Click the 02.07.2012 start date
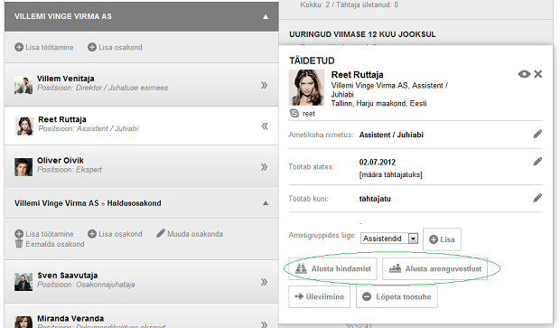 [378, 163]
